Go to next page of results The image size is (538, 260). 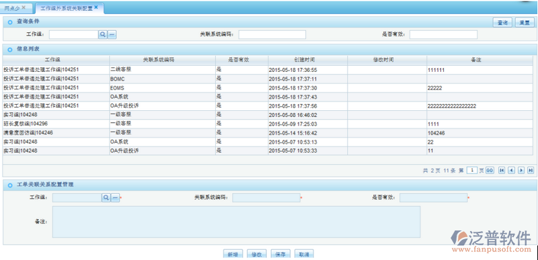pyautogui.click(x=521, y=170)
